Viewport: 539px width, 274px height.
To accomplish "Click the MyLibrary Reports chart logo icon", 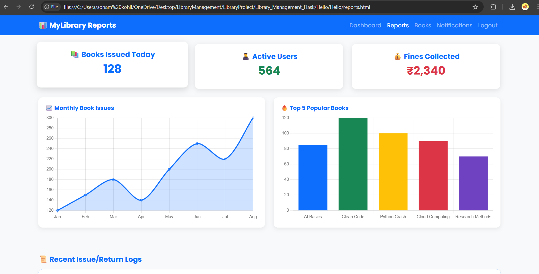I will point(43,25).
